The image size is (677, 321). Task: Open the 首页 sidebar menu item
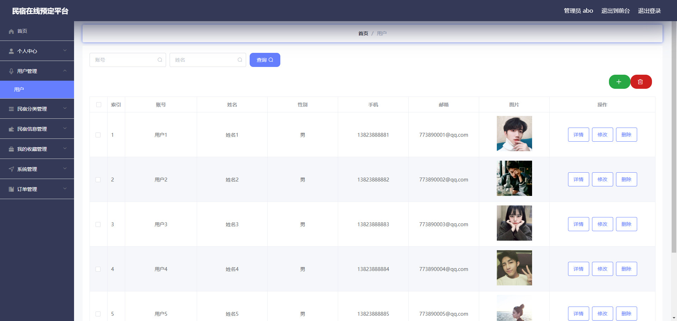pos(37,31)
